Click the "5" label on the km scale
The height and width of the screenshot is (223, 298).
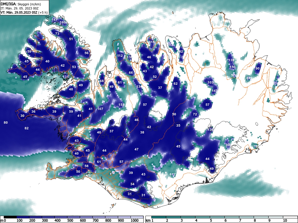click(211, 221)
